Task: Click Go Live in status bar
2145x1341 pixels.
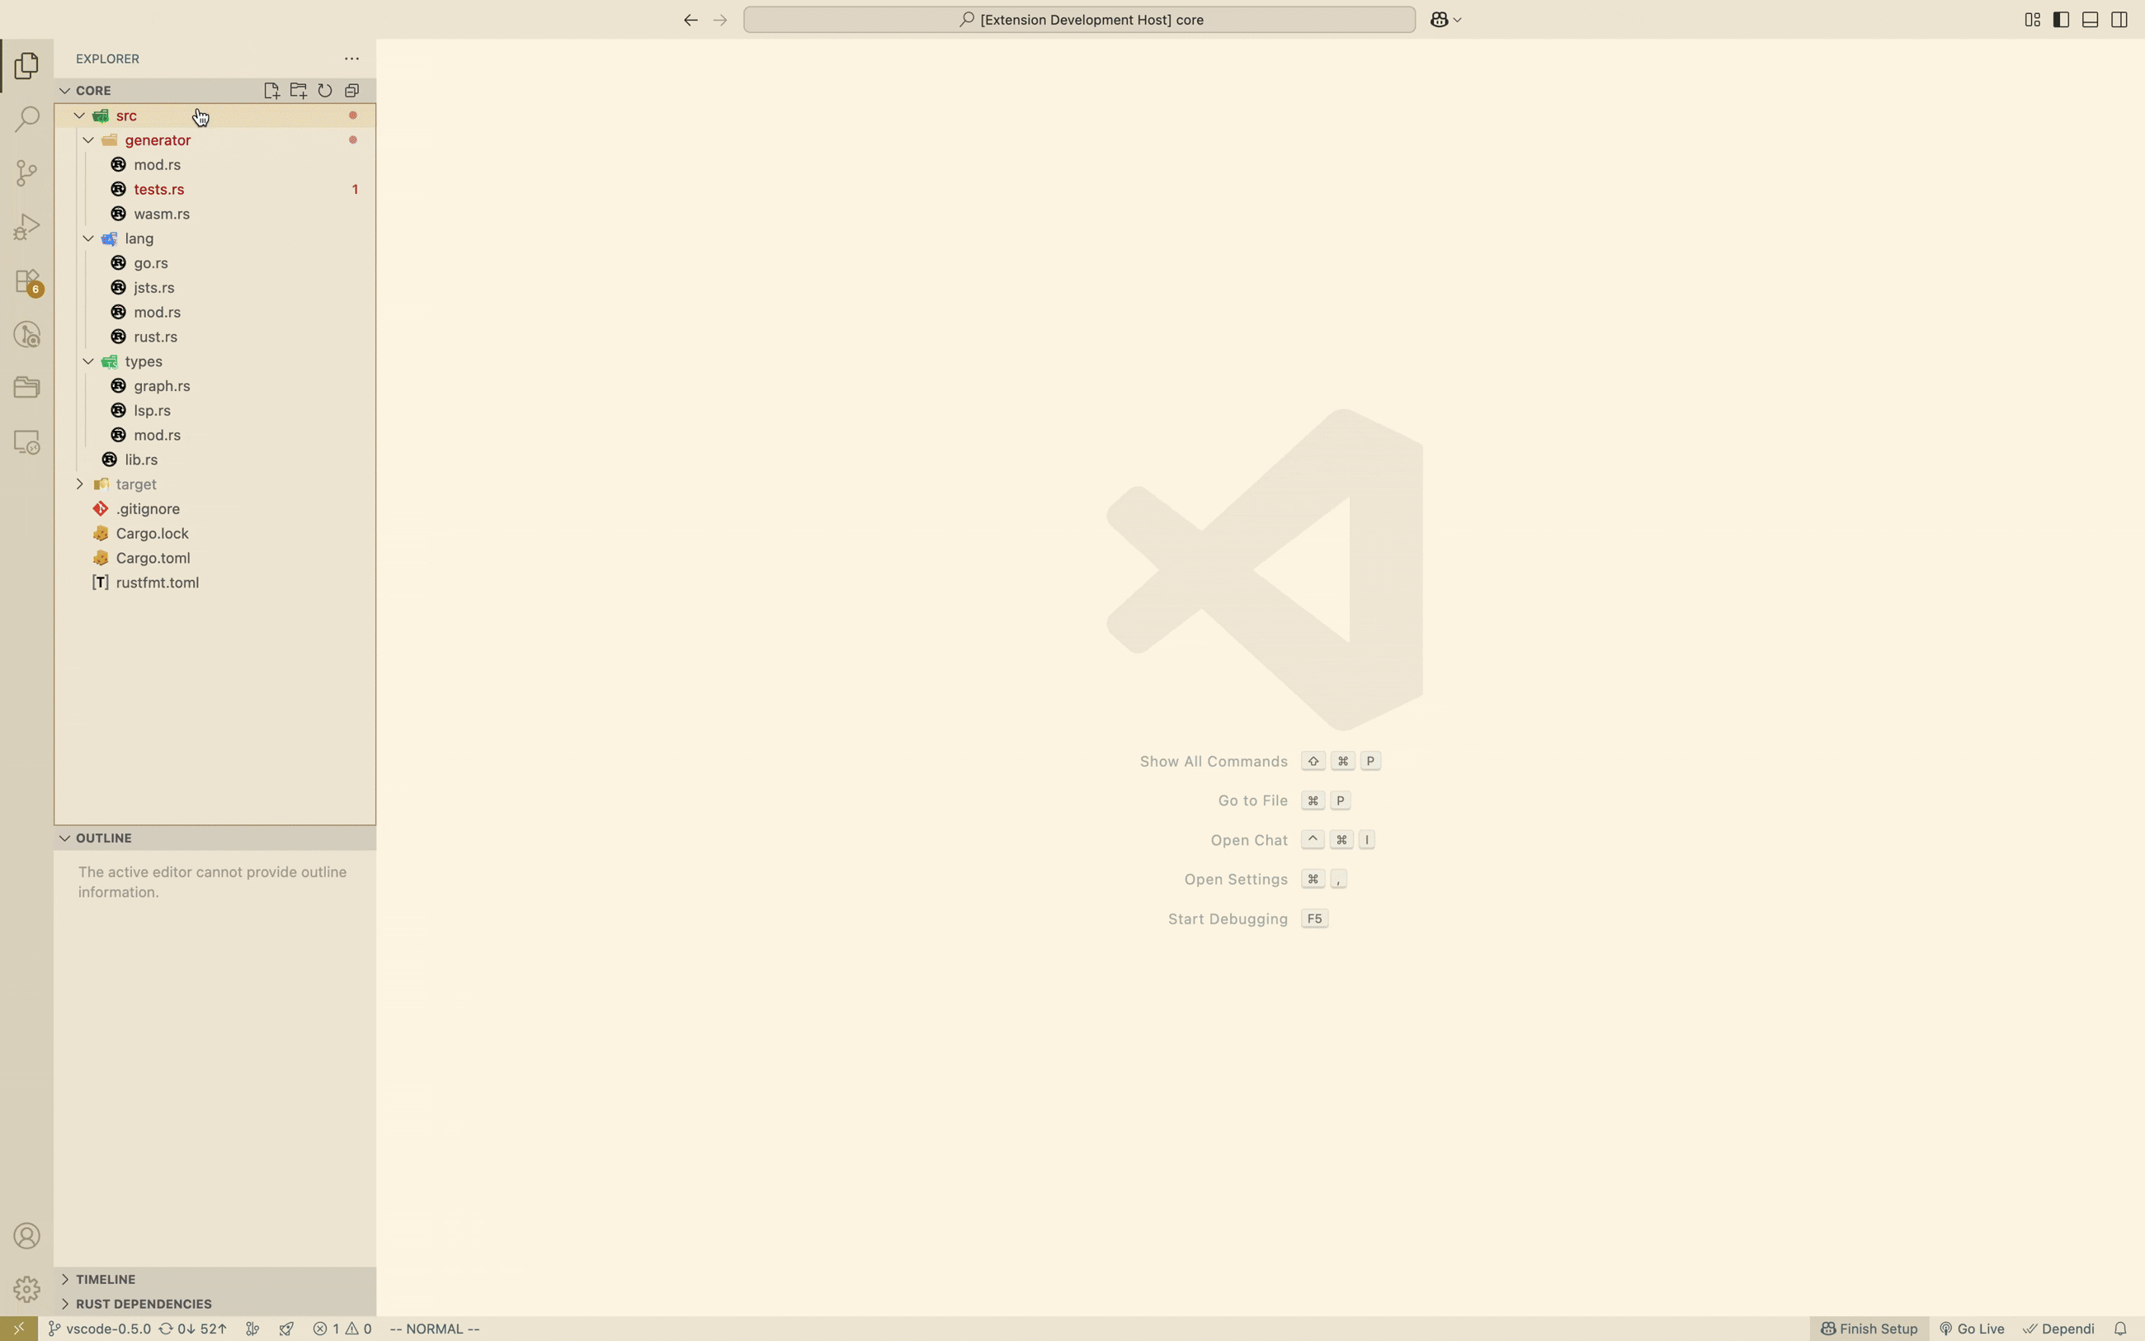Action: (x=1971, y=1329)
